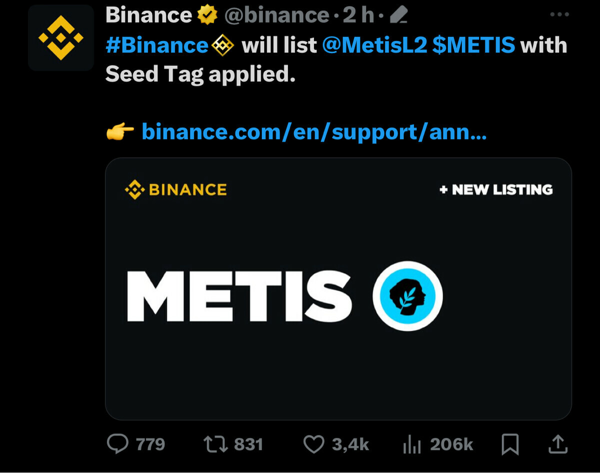Click the @binance handle
Screen dimensions: 600x473
pyautogui.click(x=276, y=16)
